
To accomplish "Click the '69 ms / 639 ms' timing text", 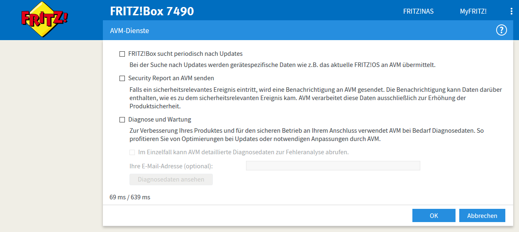I will click(x=130, y=197).
